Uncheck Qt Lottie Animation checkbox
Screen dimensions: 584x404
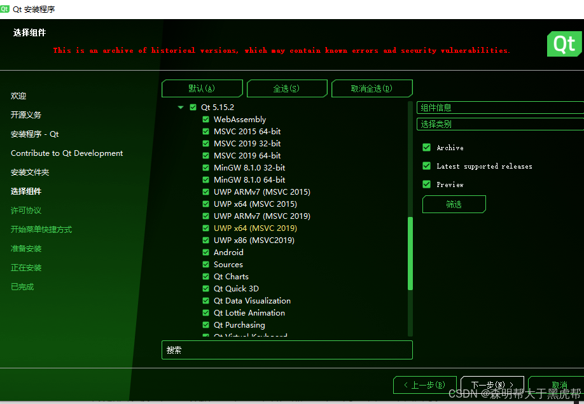(x=205, y=313)
